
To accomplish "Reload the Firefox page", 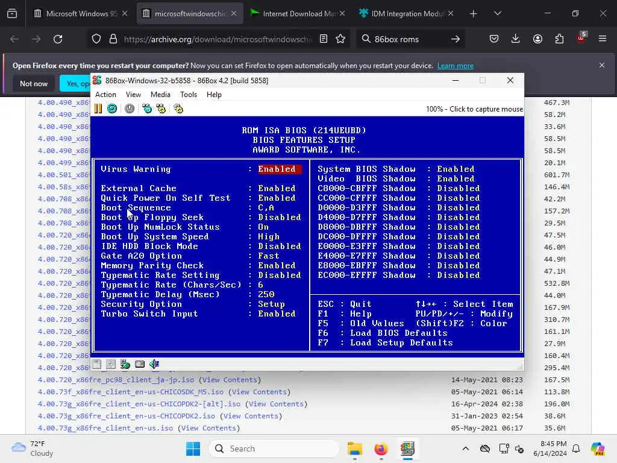I will click(58, 39).
